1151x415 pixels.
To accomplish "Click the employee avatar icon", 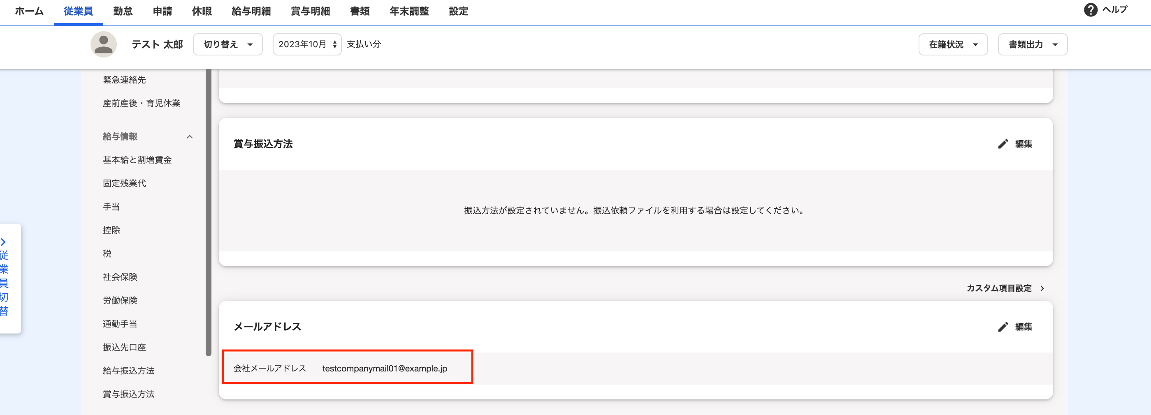I will [104, 44].
